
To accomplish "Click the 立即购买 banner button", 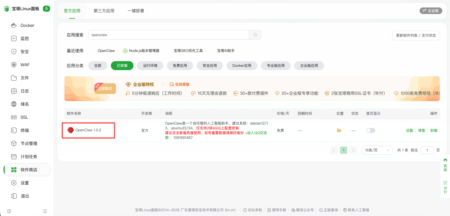I will (105, 89).
